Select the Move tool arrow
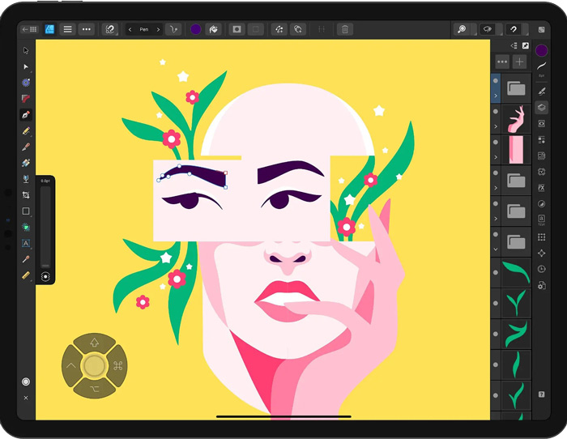 tap(26, 50)
